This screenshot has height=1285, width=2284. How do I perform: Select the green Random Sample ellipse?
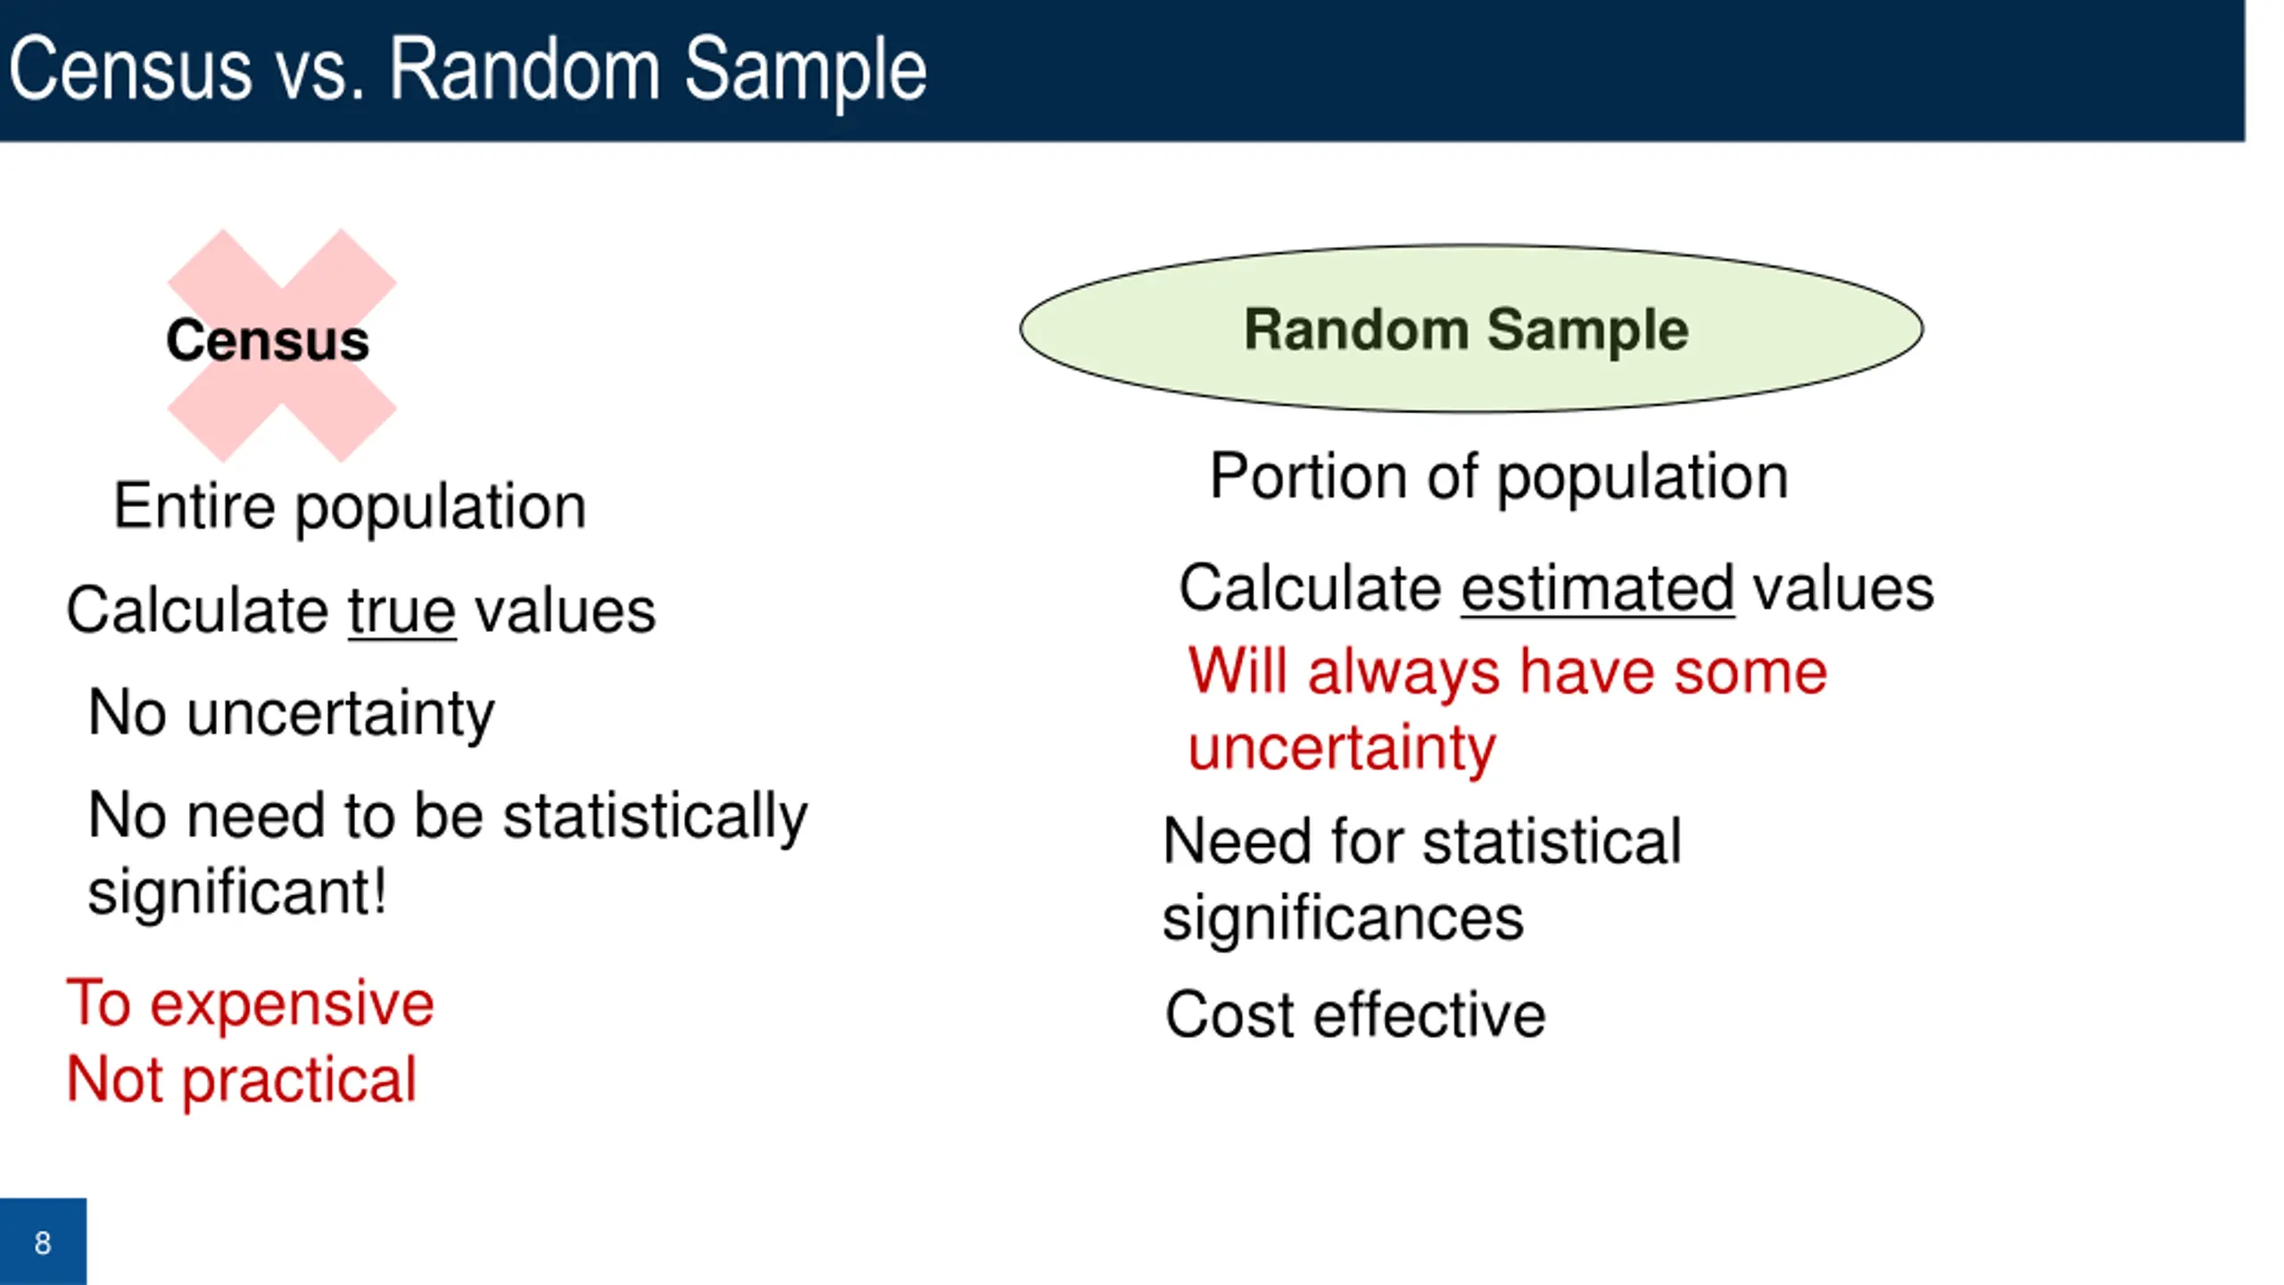click(x=1470, y=328)
